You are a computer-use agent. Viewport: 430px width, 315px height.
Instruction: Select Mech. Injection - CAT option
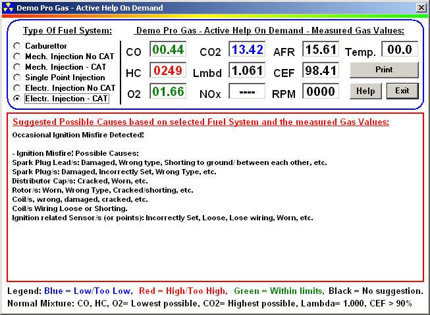(x=17, y=67)
